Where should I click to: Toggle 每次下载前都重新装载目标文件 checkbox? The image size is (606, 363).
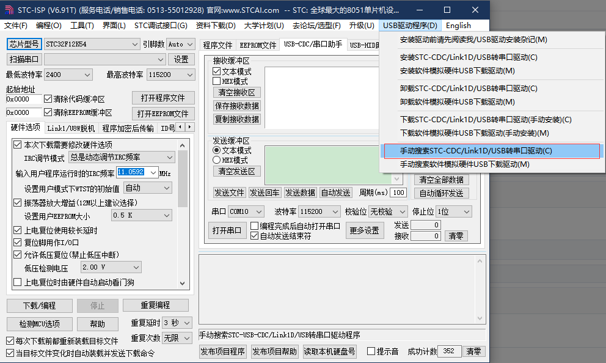tap(10, 341)
